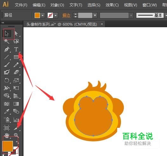Increase stroke weight with up stepper
Screen dimensions: 167x156
(76, 14)
